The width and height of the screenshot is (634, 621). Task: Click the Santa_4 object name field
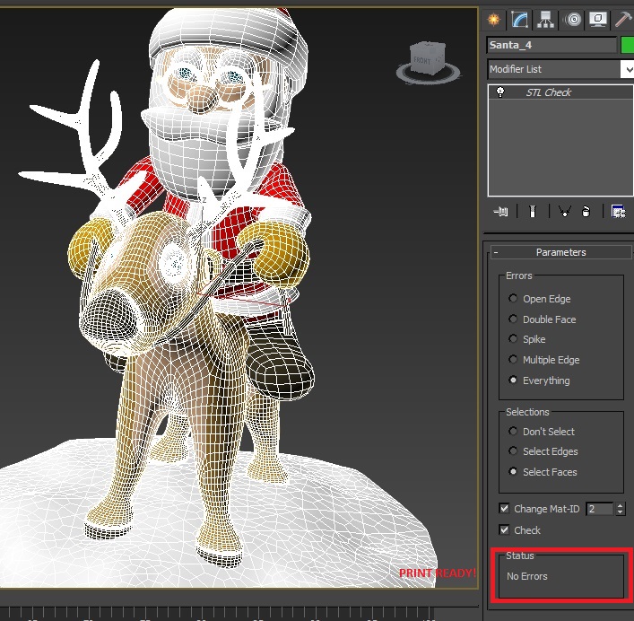pos(551,45)
